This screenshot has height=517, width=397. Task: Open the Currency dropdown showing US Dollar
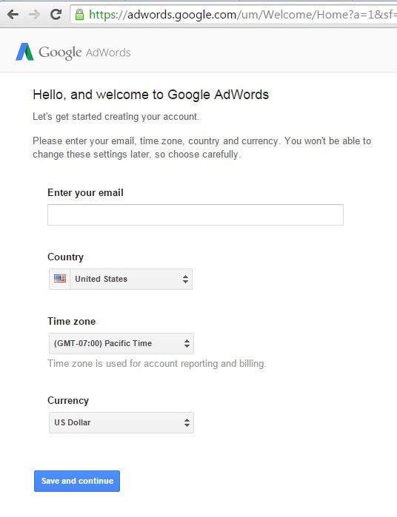(121, 423)
